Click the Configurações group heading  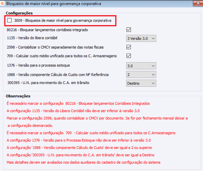click(x=19, y=13)
